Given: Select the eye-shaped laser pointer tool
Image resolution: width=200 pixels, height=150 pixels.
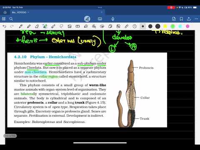Looking at the screenshot, I should [102, 26].
